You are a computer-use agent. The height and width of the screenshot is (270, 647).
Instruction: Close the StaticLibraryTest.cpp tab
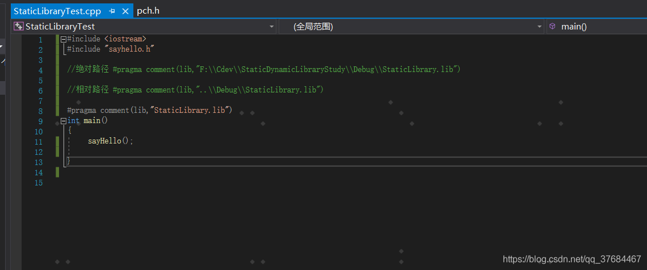pyautogui.click(x=125, y=11)
